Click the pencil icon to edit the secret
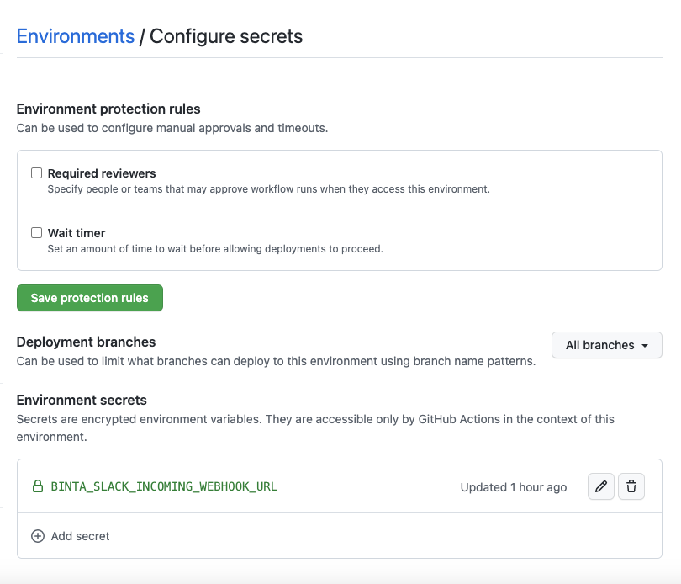Screen dimensions: 681x584 coord(600,486)
